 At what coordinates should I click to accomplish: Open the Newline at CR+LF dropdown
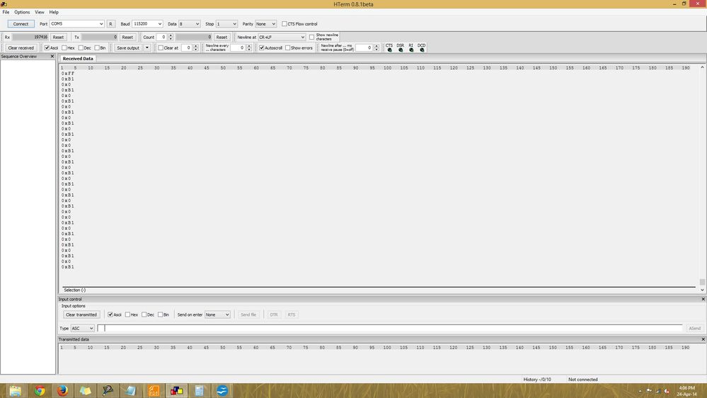(x=282, y=37)
